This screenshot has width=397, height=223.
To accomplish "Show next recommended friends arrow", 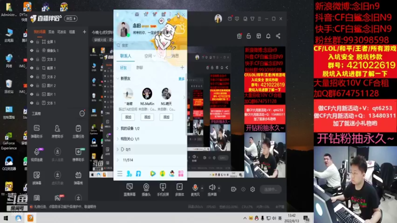I will (x=184, y=97).
